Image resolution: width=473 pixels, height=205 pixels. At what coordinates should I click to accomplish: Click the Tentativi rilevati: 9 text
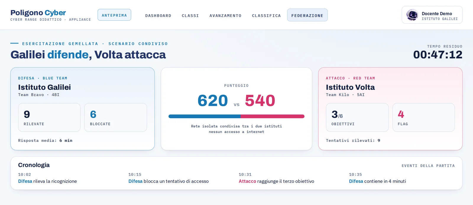[353, 141]
